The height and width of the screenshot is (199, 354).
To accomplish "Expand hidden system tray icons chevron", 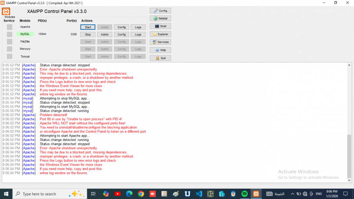I will click(x=293, y=194).
